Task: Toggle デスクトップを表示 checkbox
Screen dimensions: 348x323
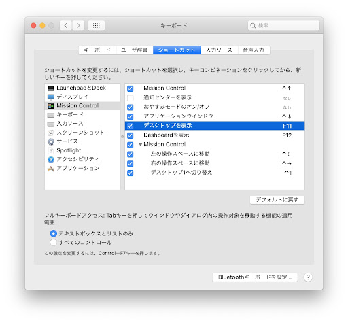Action: click(130, 126)
